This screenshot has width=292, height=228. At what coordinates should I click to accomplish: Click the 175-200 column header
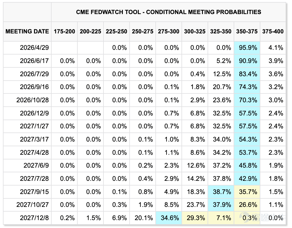(64, 31)
